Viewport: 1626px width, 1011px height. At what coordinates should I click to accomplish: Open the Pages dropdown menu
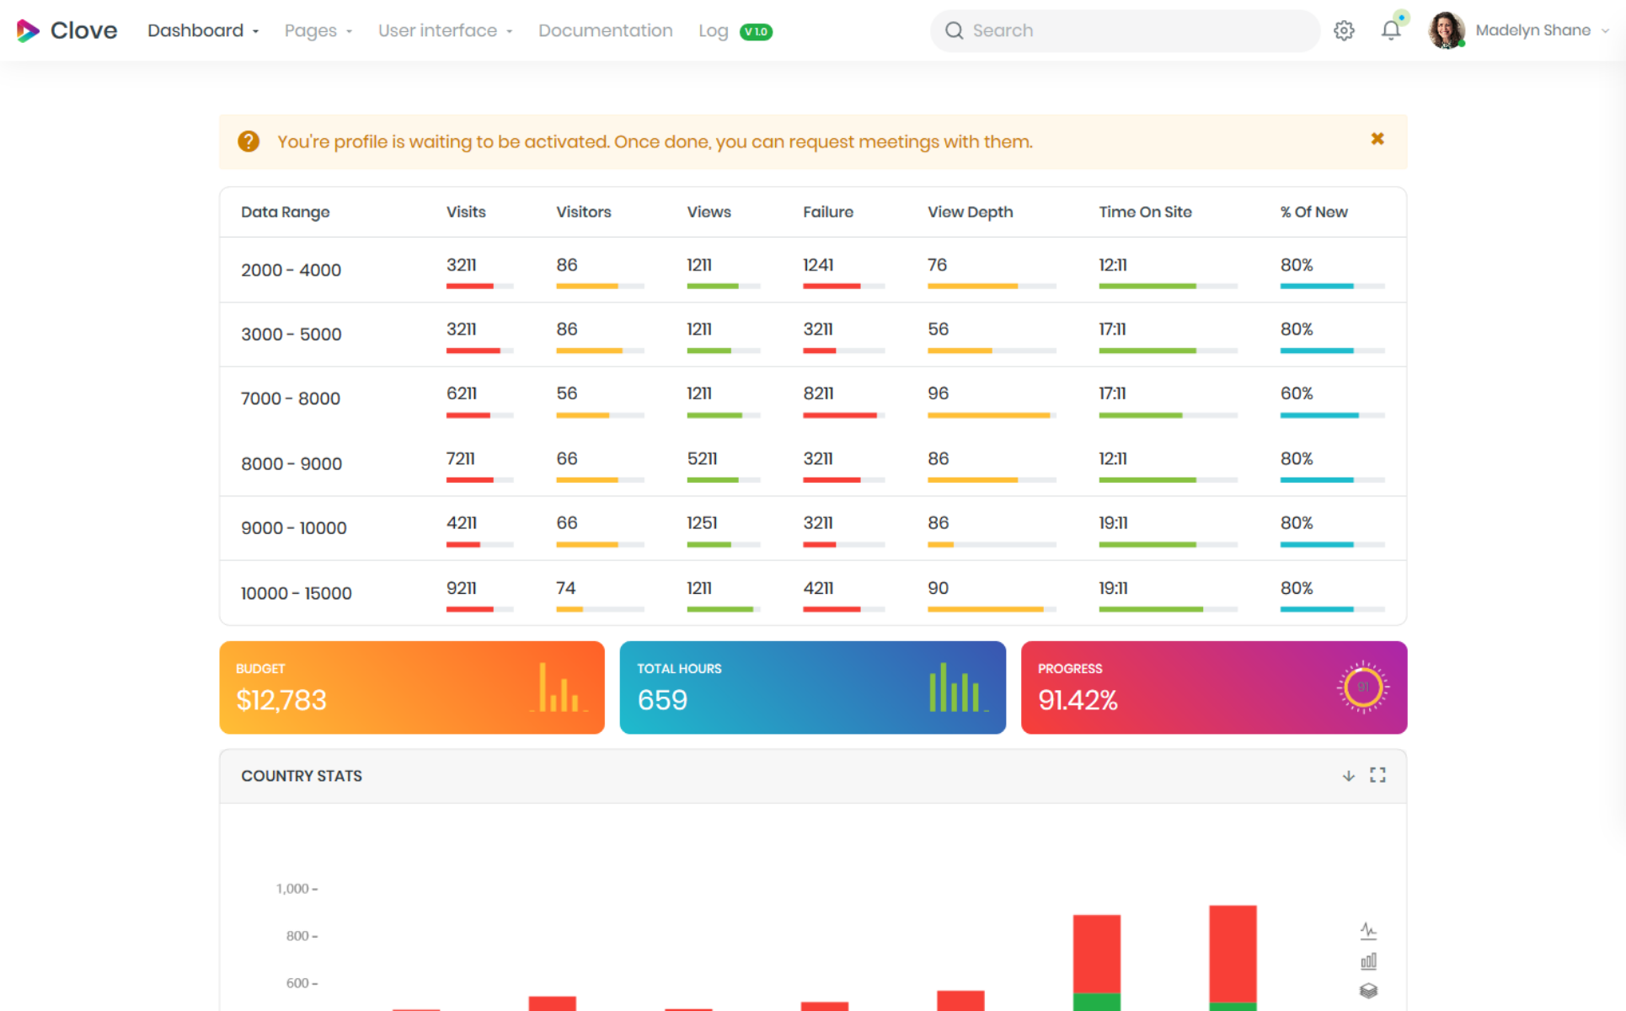[318, 31]
